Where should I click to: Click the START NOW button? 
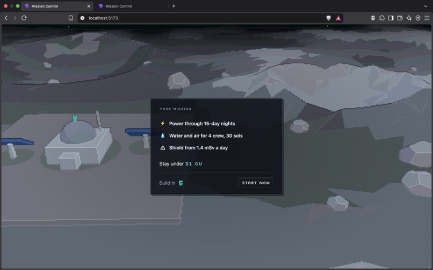[x=256, y=183]
